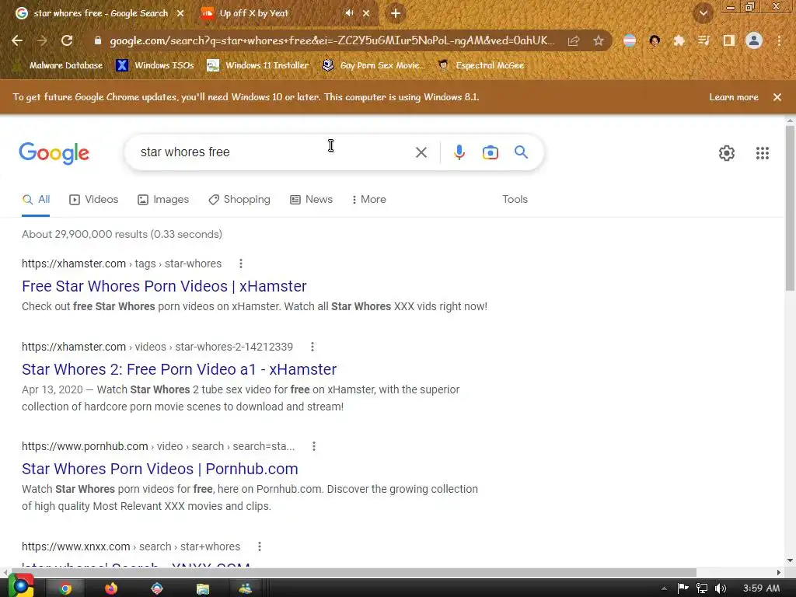Open the Windows Start button
Viewport: 796px width, 597px height.
click(x=20, y=586)
